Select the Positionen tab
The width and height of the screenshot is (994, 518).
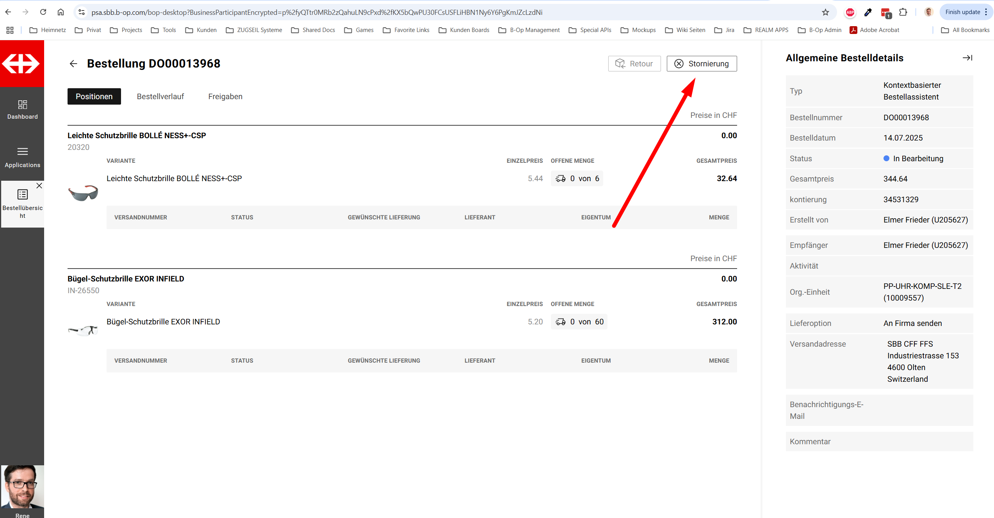point(94,96)
